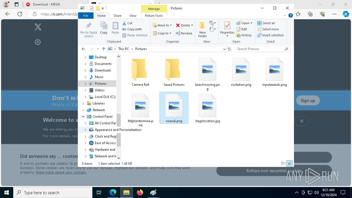The width and height of the screenshot is (352, 198).
Task: Open the Picture Tools tab
Action: [154, 16]
